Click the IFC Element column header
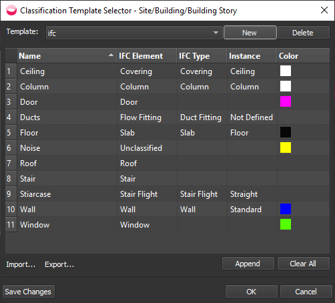The width and height of the screenshot is (335, 303). pyautogui.click(x=147, y=56)
